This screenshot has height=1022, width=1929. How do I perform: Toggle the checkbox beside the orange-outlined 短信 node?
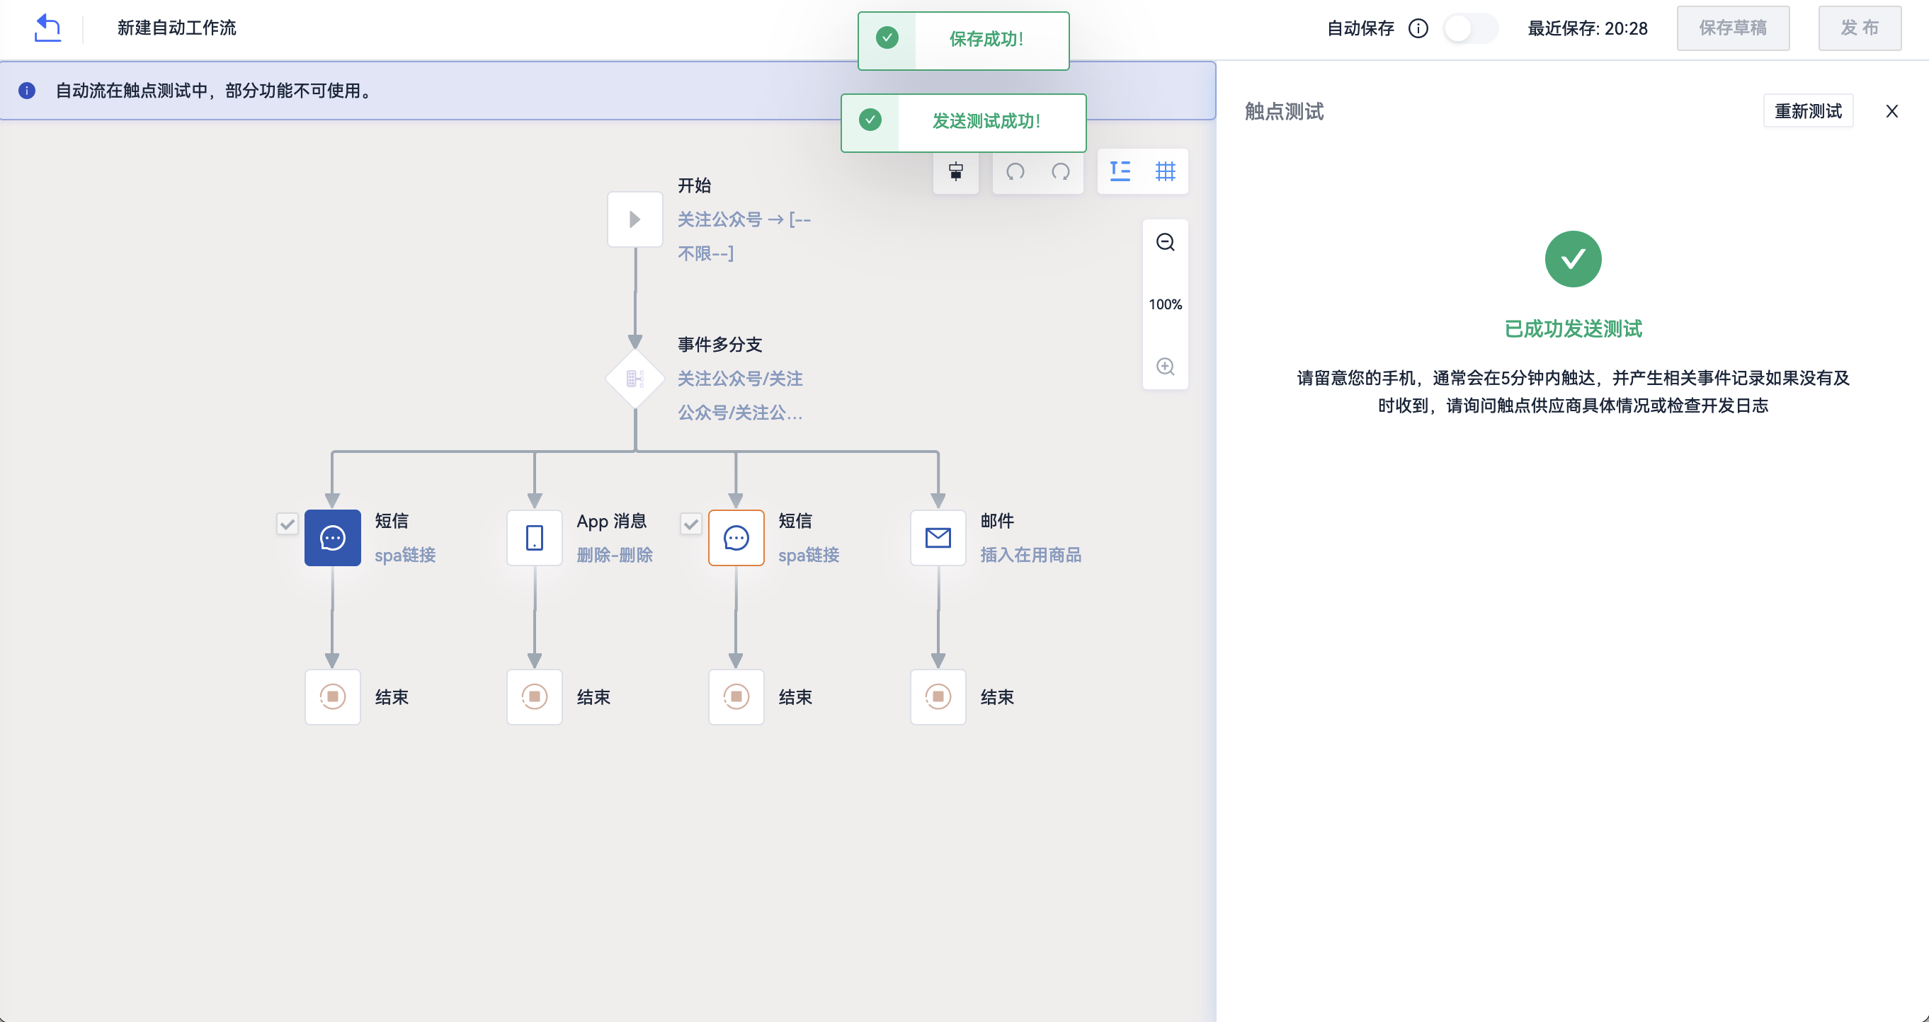pos(691,524)
